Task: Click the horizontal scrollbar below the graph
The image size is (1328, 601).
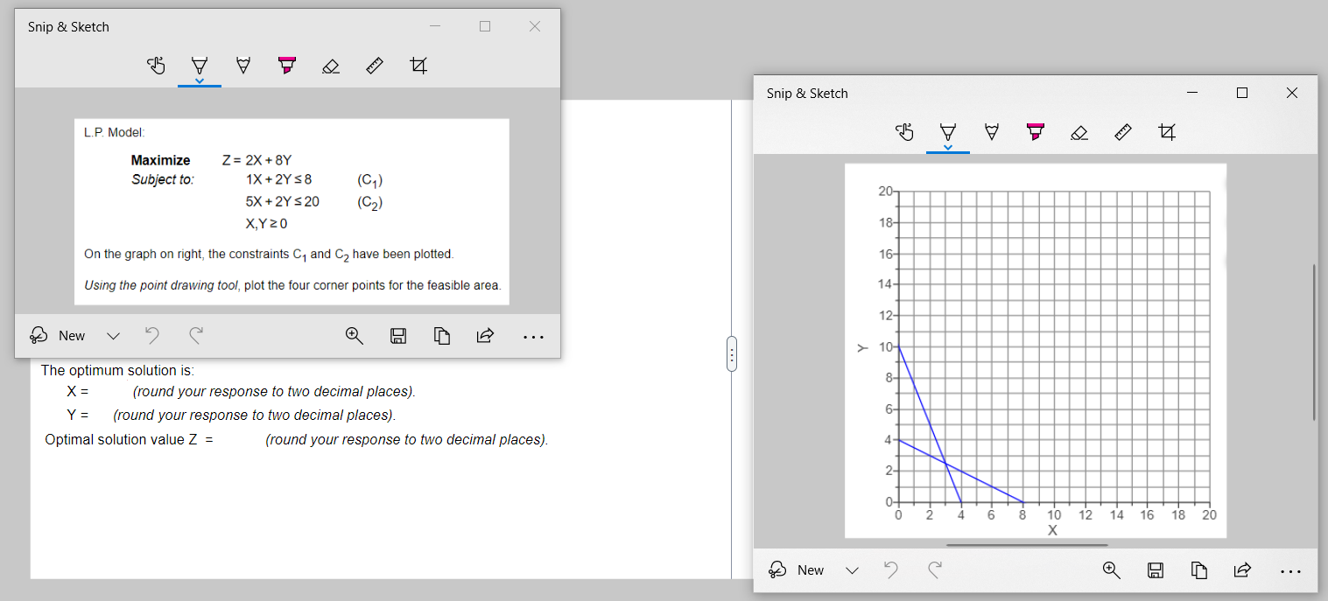Action: (x=1026, y=543)
